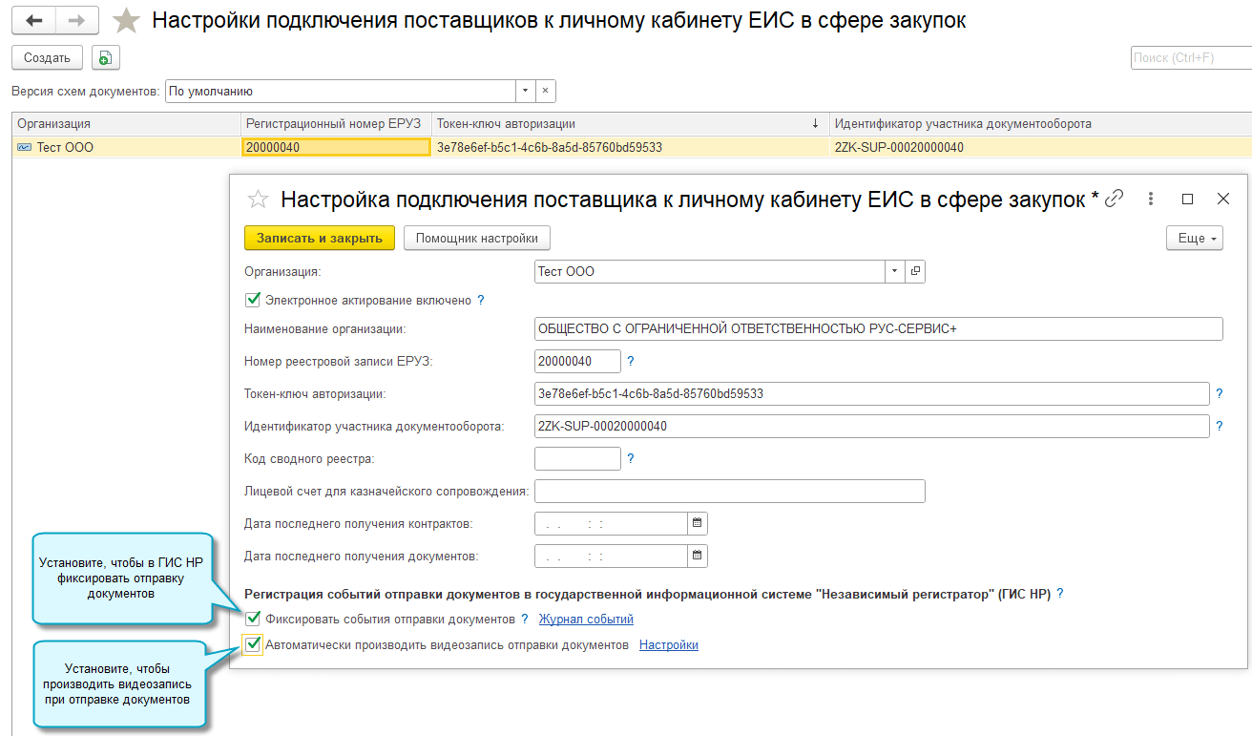The width and height of the screenshot is (1252, 736).
Task: Open the Еще dropdown menu
Action: (x=1194, y=239)
